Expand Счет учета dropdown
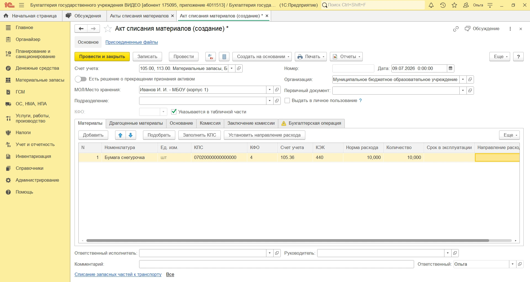530x282 pixels. click(x=232, y=68)
